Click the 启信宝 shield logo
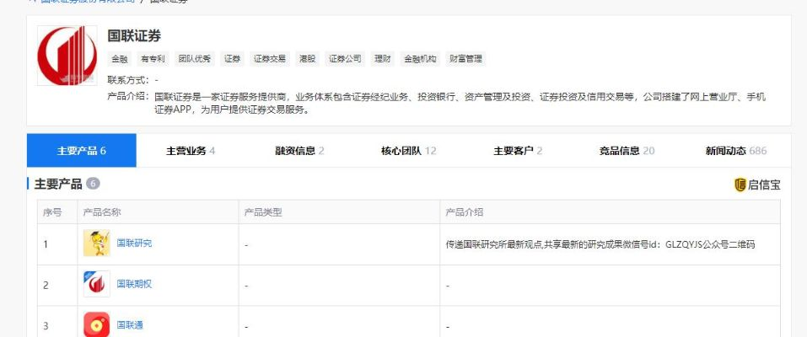Image resolution: width=807 pixels, height=337 pixels. 740,185
